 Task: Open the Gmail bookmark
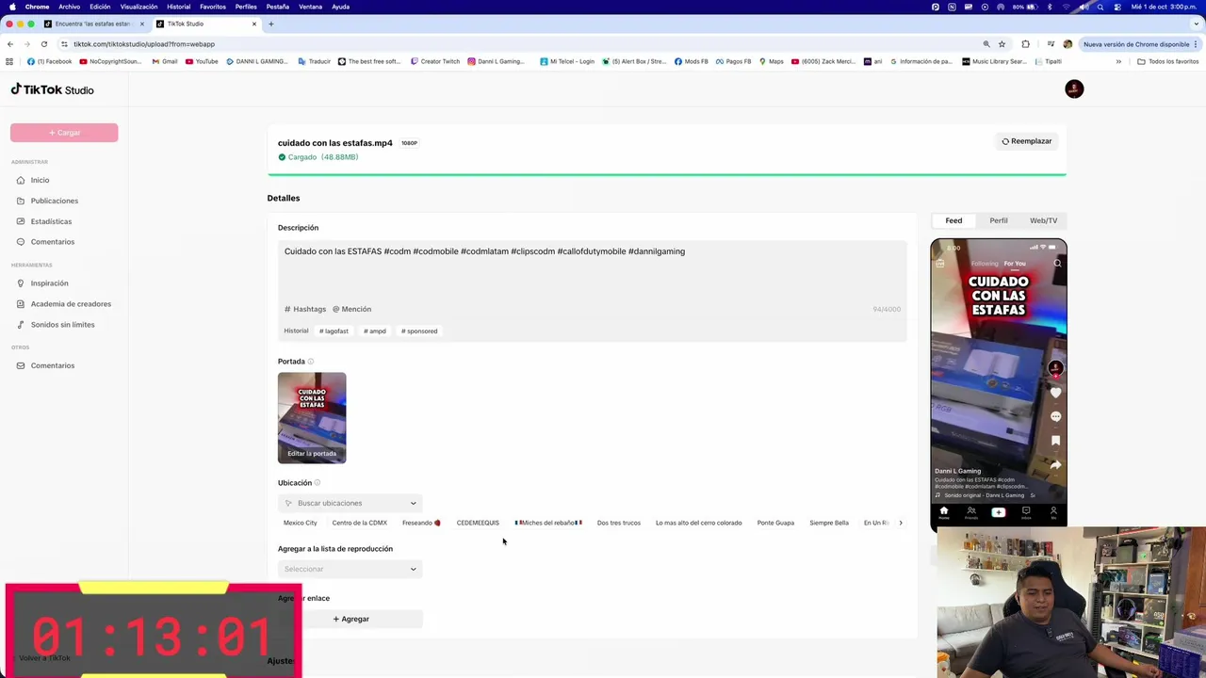164,61
